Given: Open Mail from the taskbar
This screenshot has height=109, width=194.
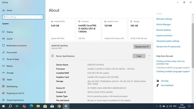Looking at the screenshot, I should click(52, 106).
